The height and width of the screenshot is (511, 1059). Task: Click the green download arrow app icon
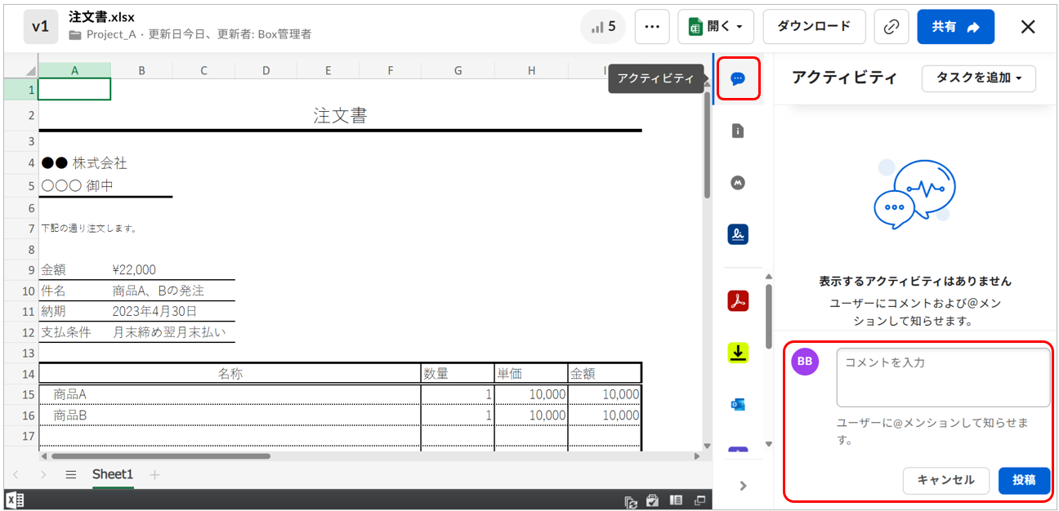738,353
